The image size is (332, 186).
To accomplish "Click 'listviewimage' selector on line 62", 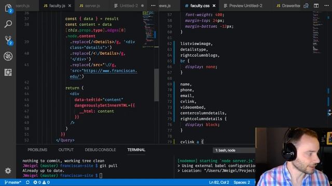I will point(196,44).
